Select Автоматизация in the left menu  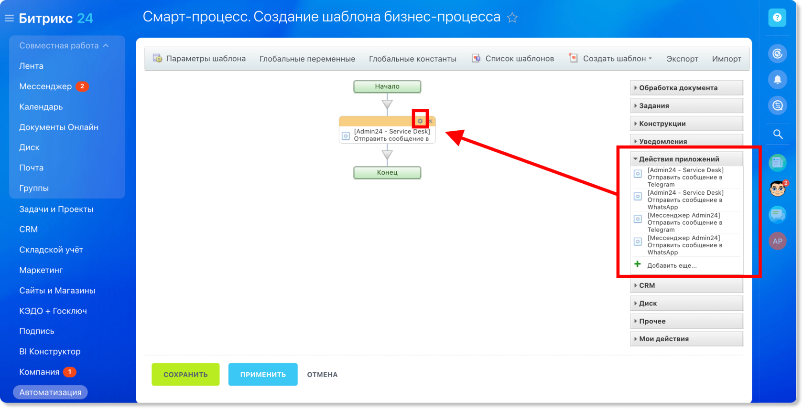(x=50, y=392)
